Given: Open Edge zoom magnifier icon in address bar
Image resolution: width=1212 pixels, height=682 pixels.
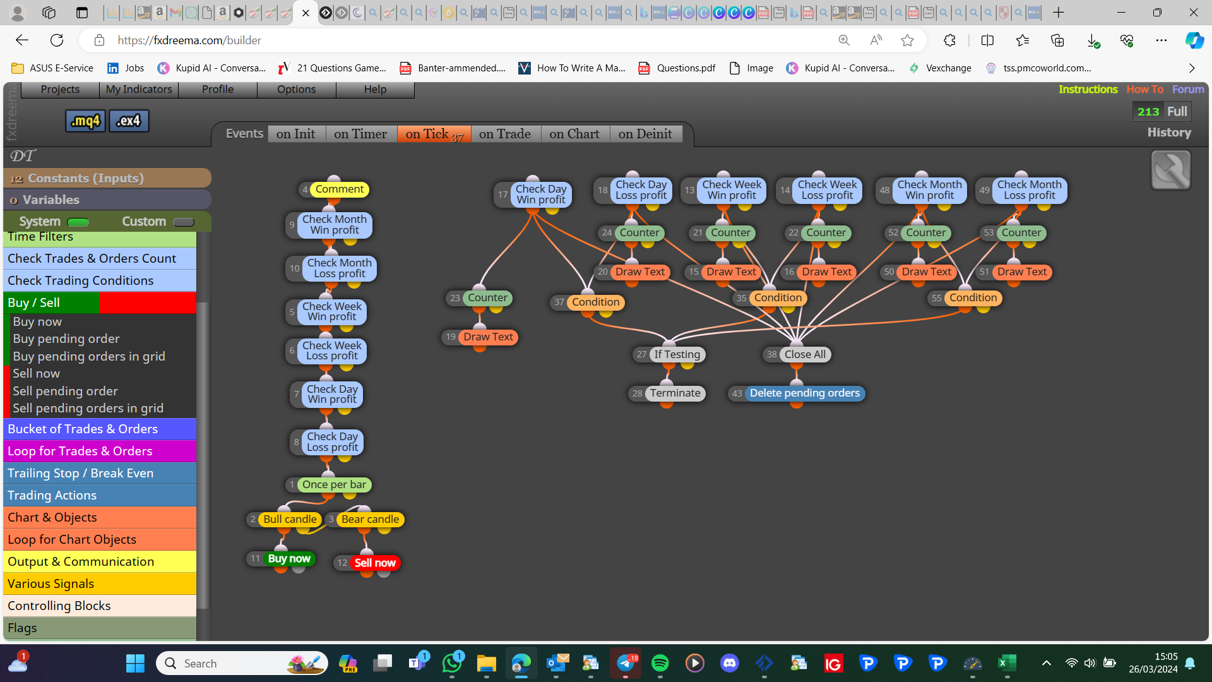Looking at the screenshot, I should (x=844, y=40).
